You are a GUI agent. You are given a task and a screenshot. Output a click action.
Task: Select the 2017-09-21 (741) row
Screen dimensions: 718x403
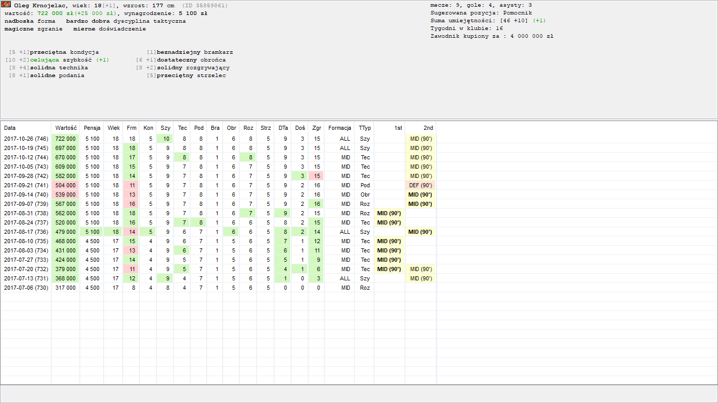pyautogui.click(x=26, y=185)
